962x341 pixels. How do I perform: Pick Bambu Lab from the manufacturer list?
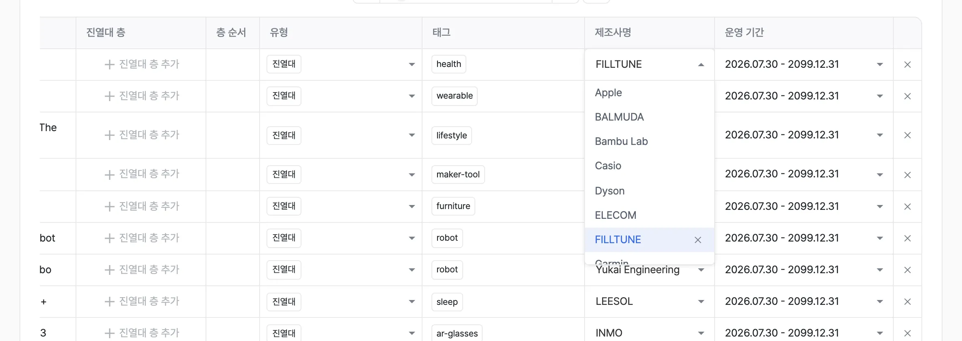649,141
